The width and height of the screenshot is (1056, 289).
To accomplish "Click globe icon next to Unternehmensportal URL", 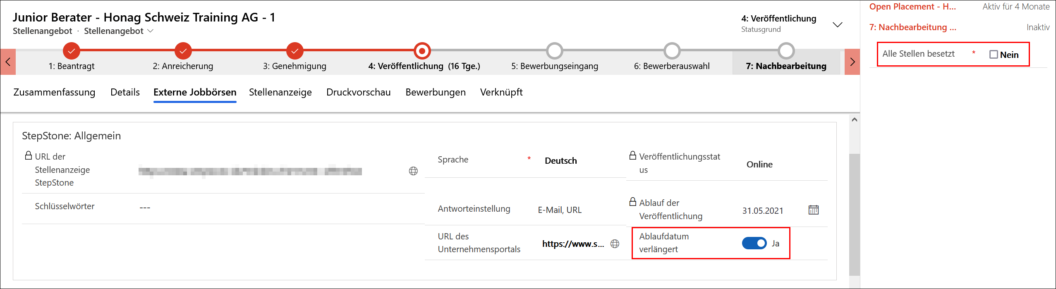I will tap(615, 244).
